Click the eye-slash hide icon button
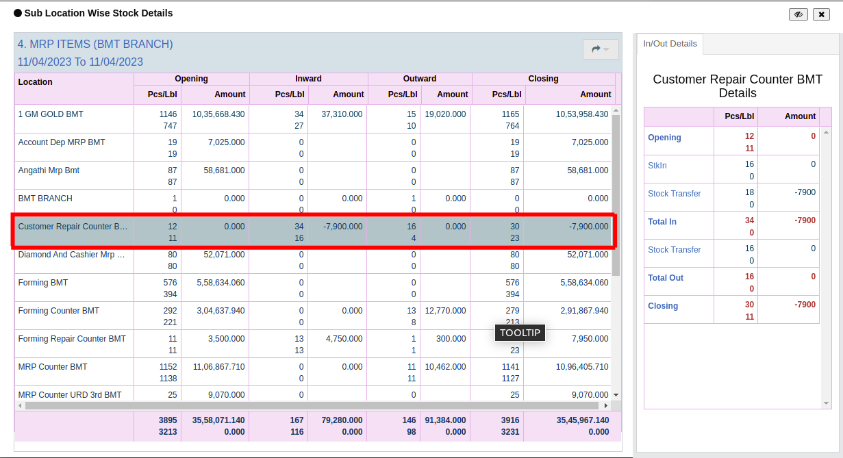The image size is (843, 458). pyautogui.click(x=798, y=14)
